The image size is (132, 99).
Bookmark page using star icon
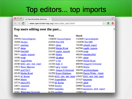pos(104,23)
